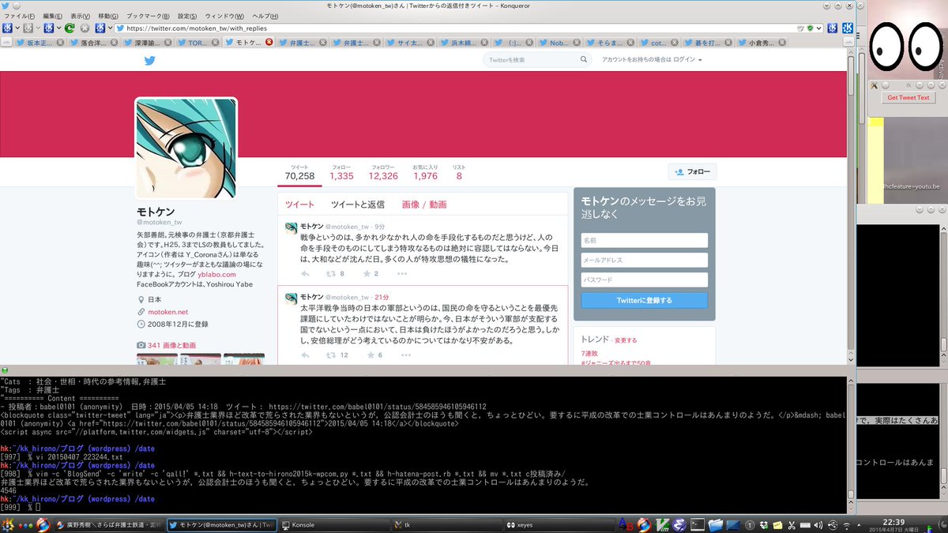Click フォロー follow button on profile
The width and height of the screenshot is (948, 533).
click(x=692, y=171)
